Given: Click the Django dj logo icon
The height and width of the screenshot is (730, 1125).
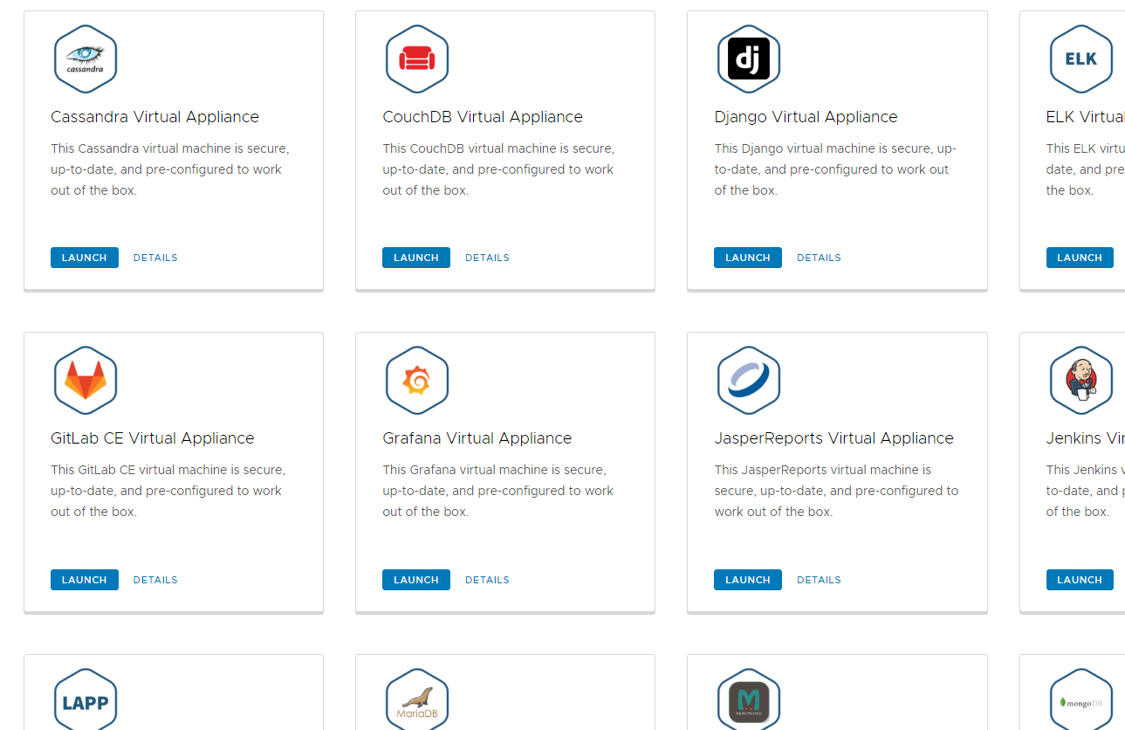Looking at the screenshot, I should click(749, 59).
